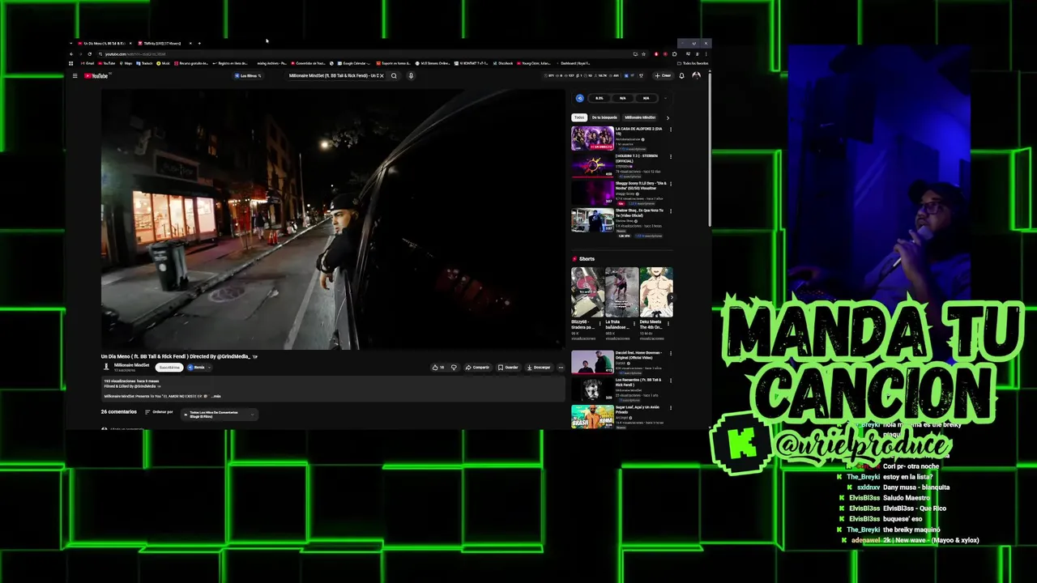Open HOUDINI 7.3 STERBEN video thumbnail
This screenshot has height=583, width=1037.
(592, 166)
